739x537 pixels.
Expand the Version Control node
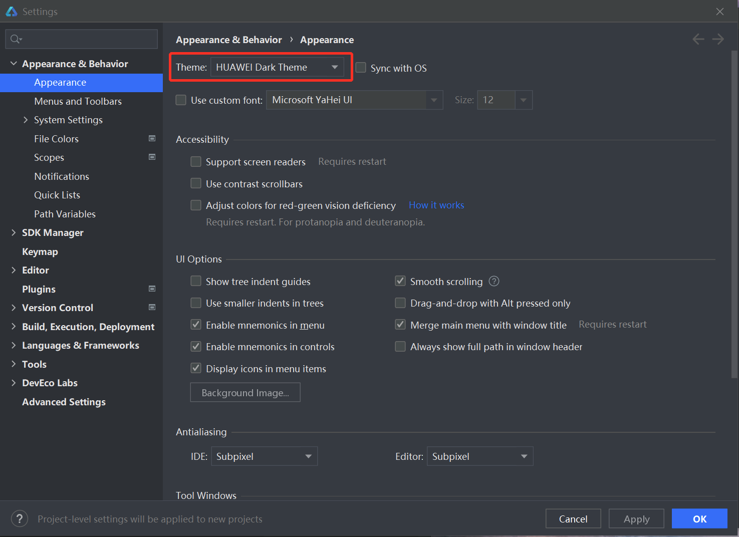14,308
